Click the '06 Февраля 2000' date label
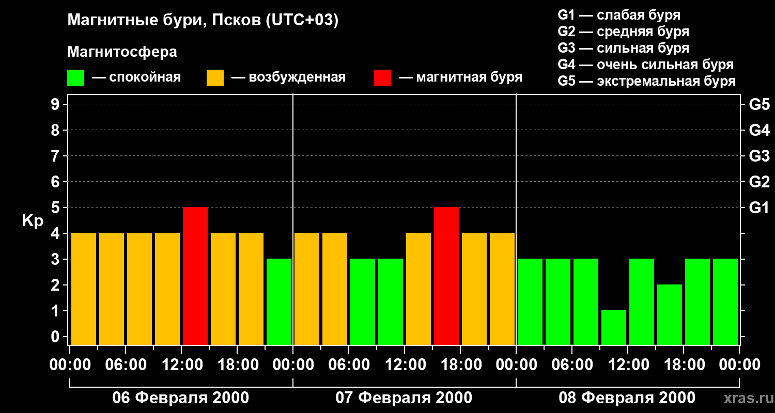Screen dimensions: 775x413 (181, 398)
